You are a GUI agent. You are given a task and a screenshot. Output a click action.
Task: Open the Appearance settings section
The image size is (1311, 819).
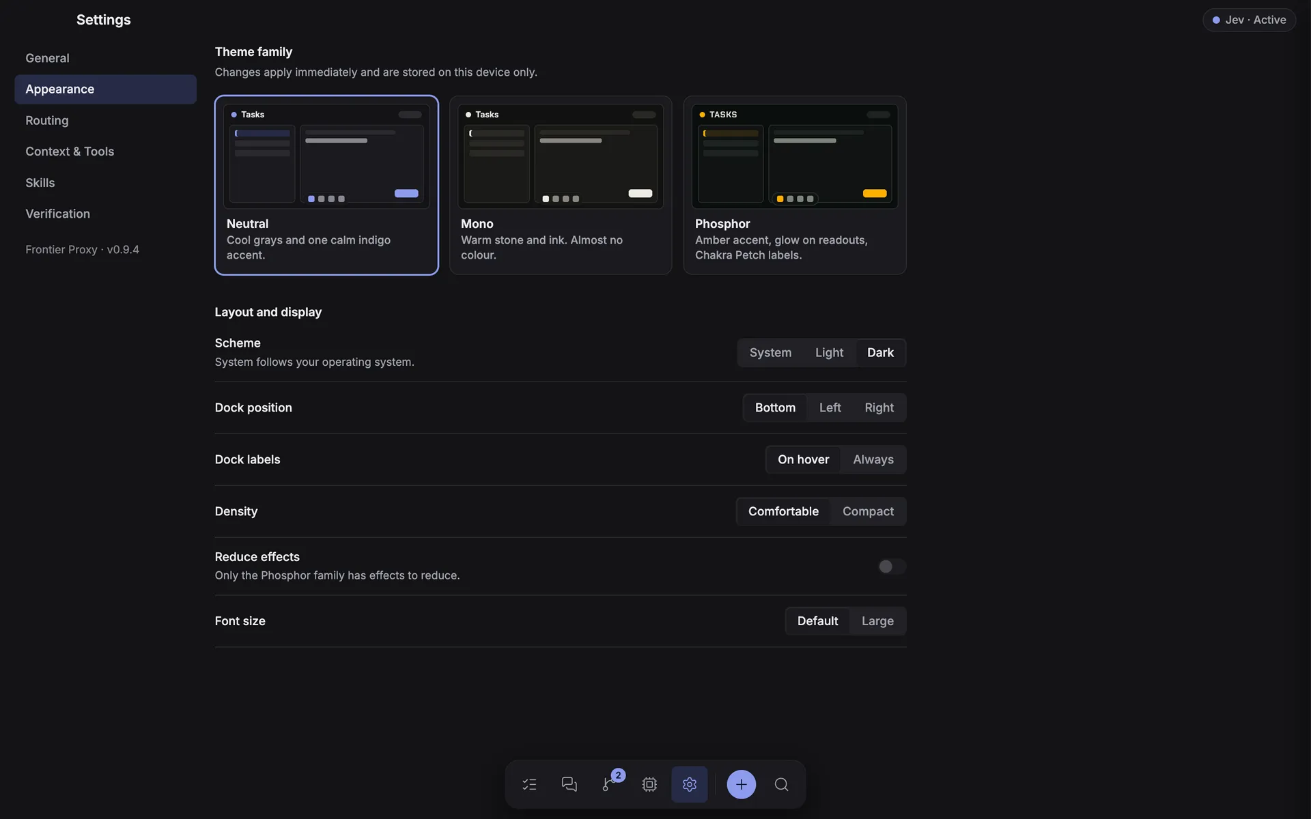click(x=105, y=89)
